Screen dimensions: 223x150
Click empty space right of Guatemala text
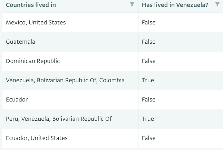click(85, 42)
